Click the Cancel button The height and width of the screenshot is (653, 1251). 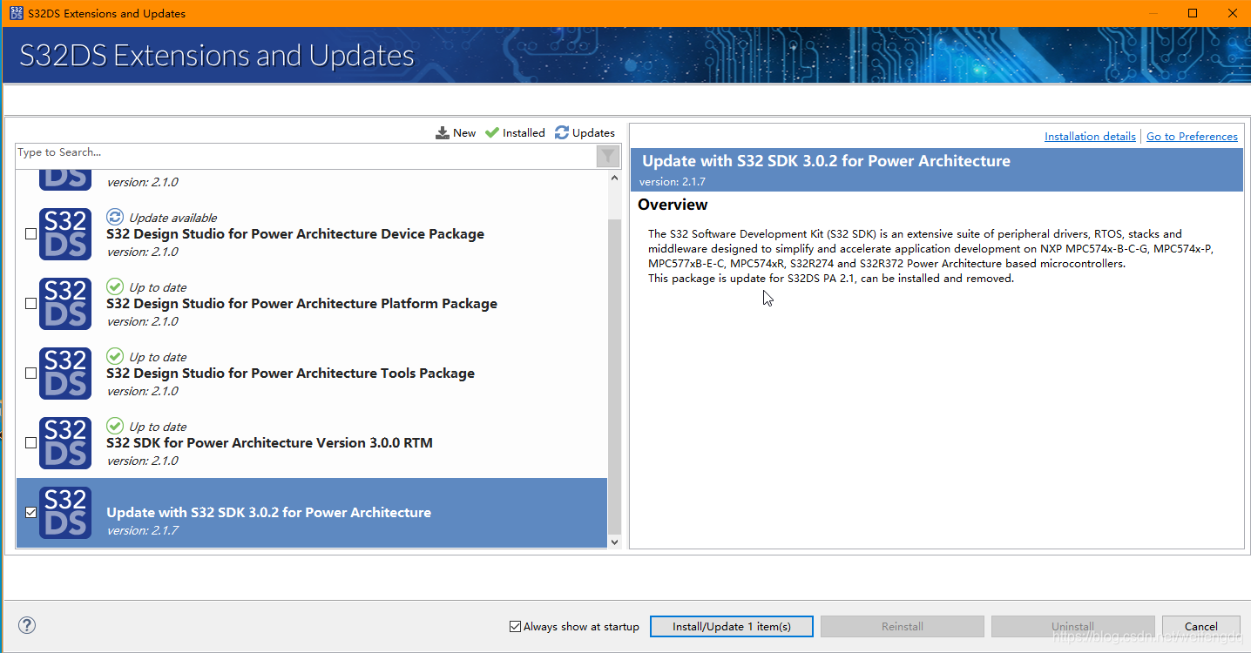tap(1200, 627)
